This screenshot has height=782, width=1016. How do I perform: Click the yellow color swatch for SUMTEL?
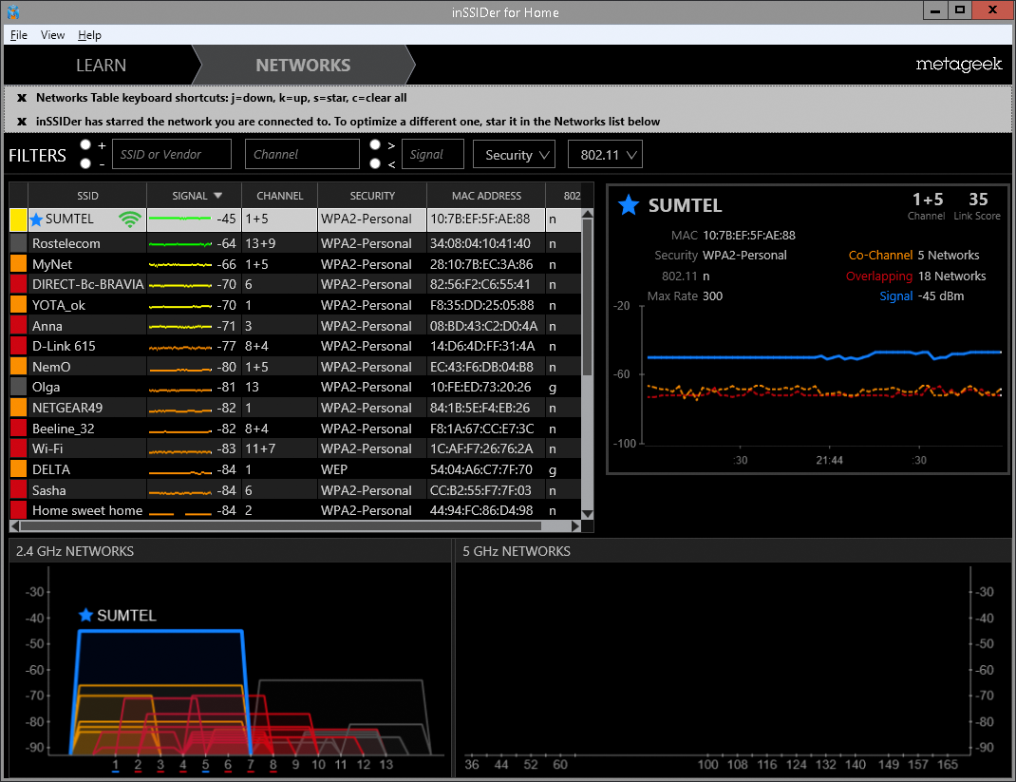click(19, 219)
